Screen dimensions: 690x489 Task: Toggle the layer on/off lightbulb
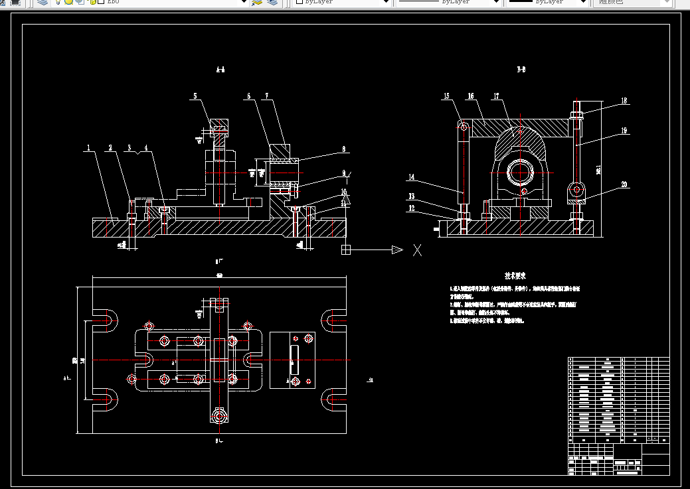(x=58, y=2)
